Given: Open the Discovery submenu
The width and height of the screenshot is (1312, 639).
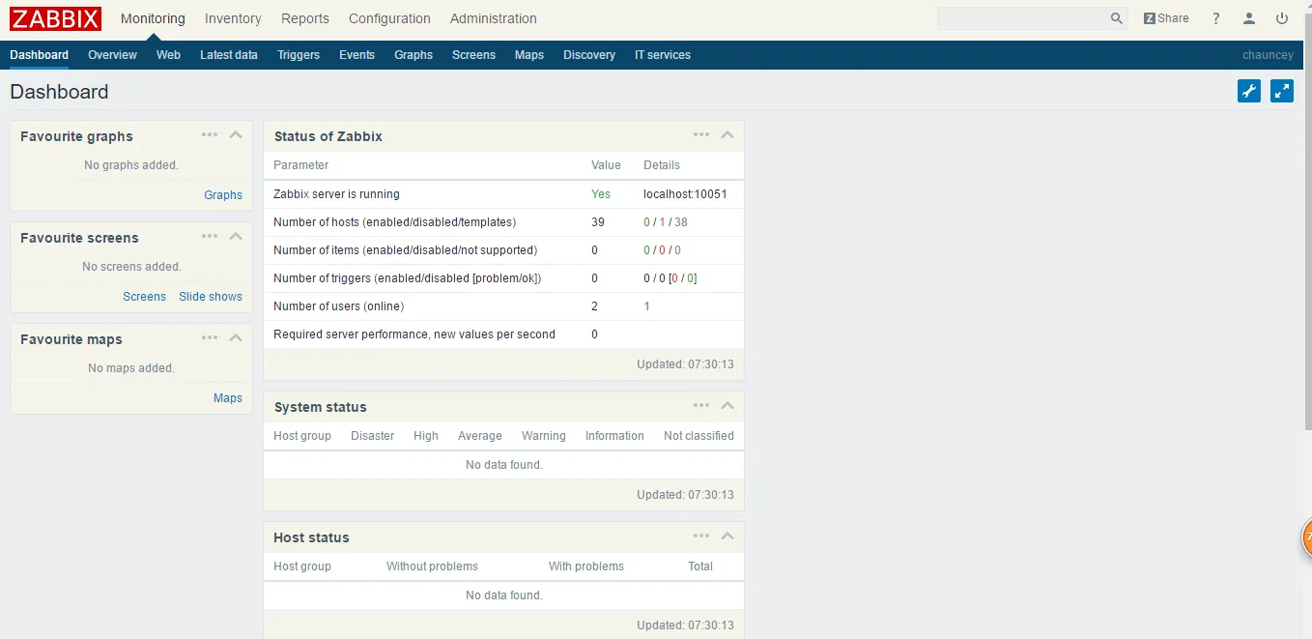Looking at the screenshot, I should pyautogui.click(x=589, y=55).
